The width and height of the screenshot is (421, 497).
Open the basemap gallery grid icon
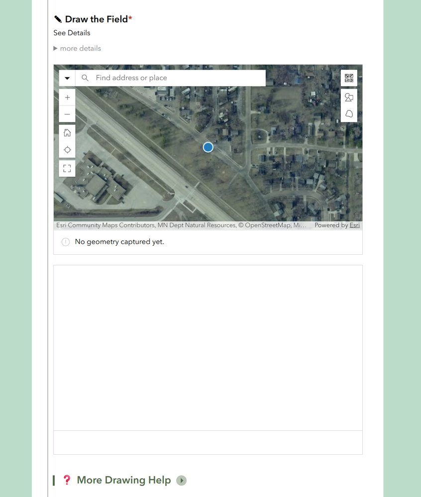pyautogui.click(x=349, y=78)
